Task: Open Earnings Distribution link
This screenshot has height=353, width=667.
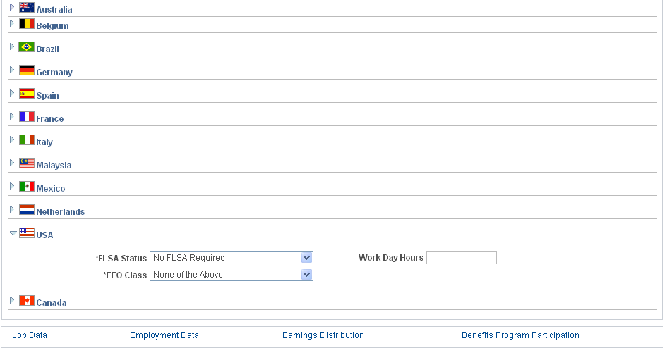Action: pos(323,335)
